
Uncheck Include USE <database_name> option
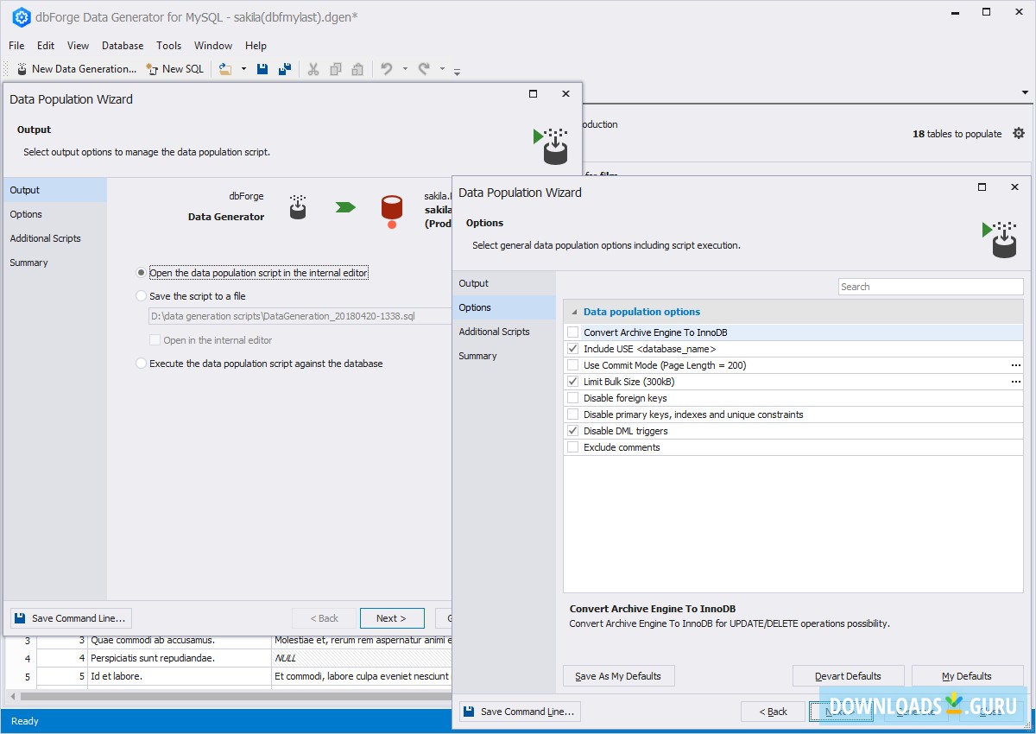pos(572,349)
